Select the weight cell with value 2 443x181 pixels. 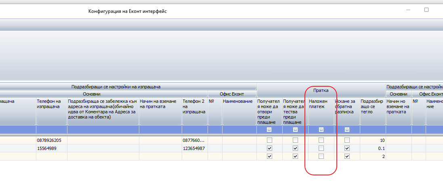click(x=373, y=156)
